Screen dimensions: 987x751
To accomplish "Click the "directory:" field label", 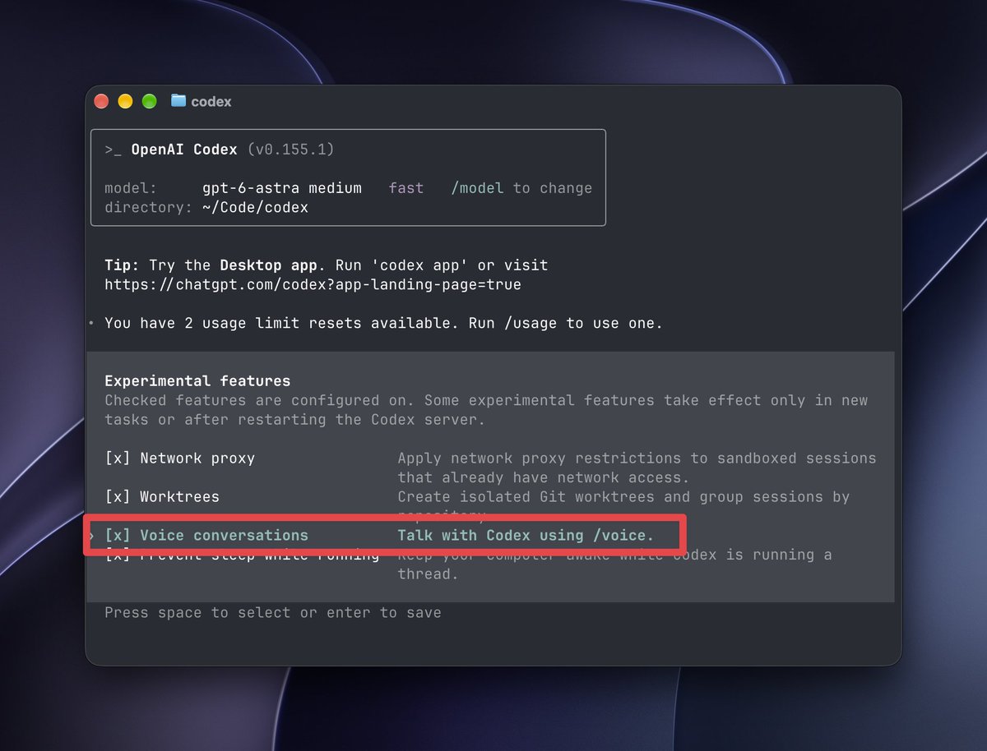I will click(x=149, y=208).
